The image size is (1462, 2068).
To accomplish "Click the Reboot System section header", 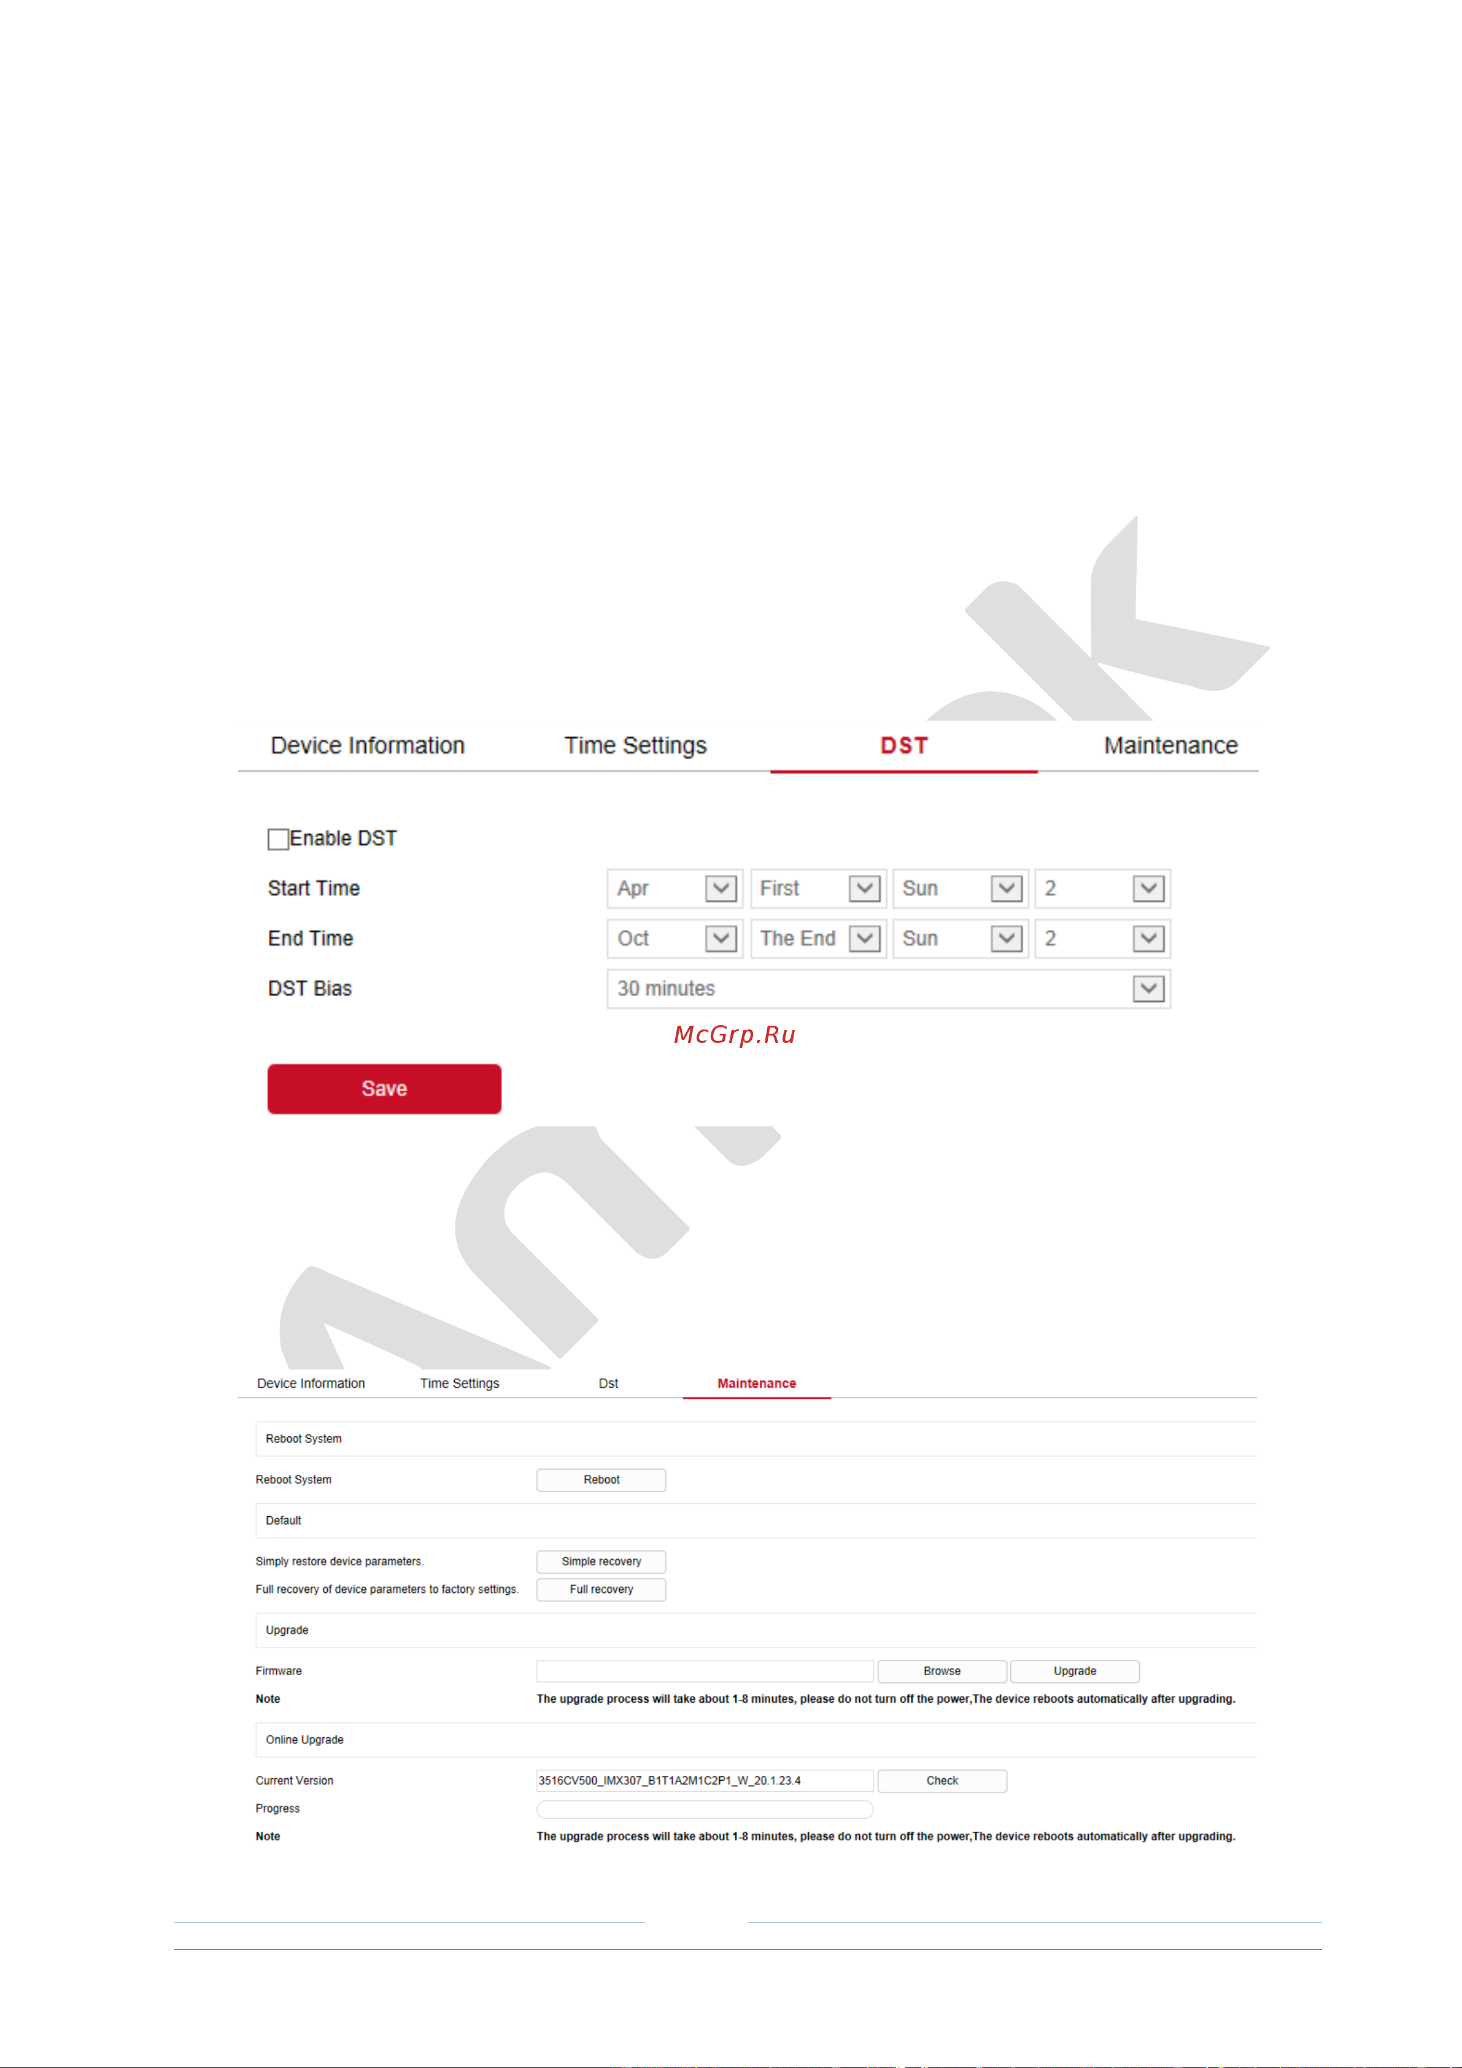I will [x=757, y=1439].
